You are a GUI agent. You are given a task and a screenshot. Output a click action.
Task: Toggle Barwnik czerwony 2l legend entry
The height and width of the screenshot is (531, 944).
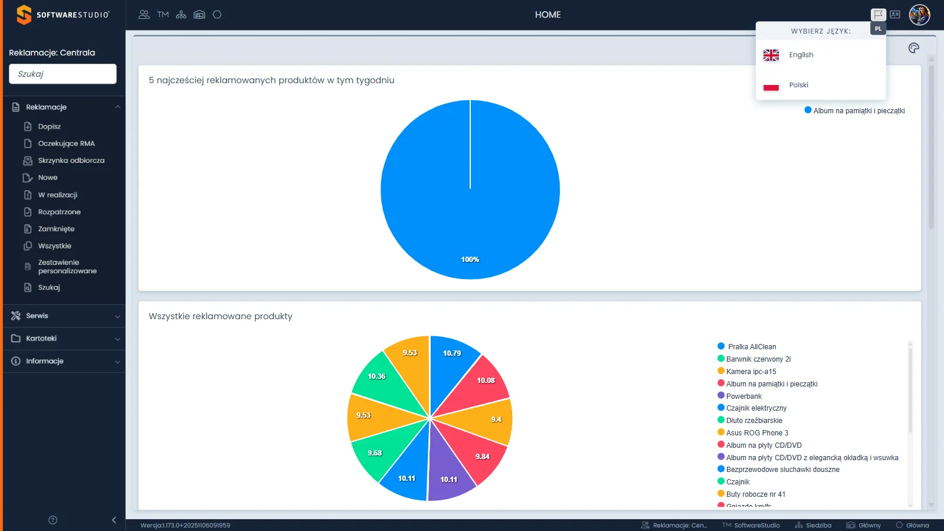tap(754, 359)
